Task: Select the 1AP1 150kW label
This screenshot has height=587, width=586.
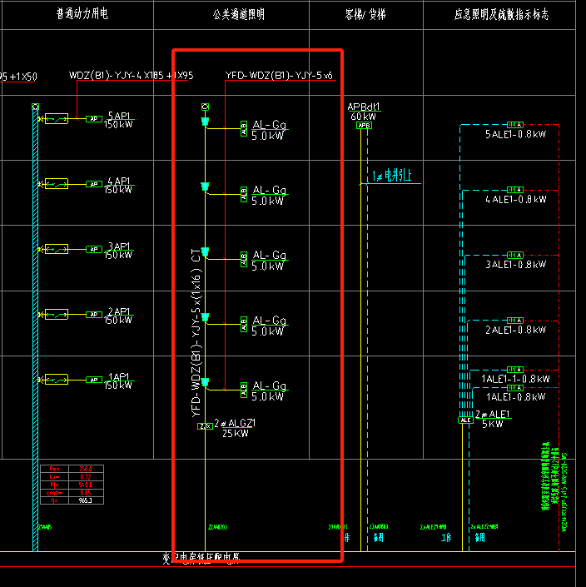Action: tap(119, 381)
